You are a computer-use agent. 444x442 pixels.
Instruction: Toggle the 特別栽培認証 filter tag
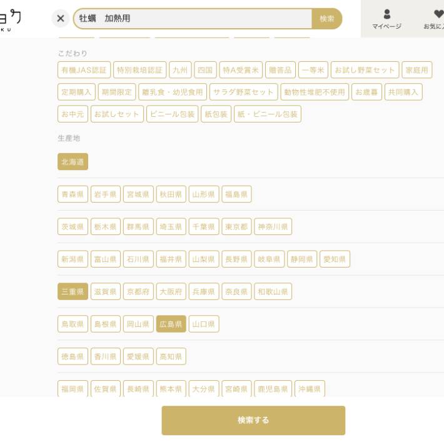click(x=139, y=70)
